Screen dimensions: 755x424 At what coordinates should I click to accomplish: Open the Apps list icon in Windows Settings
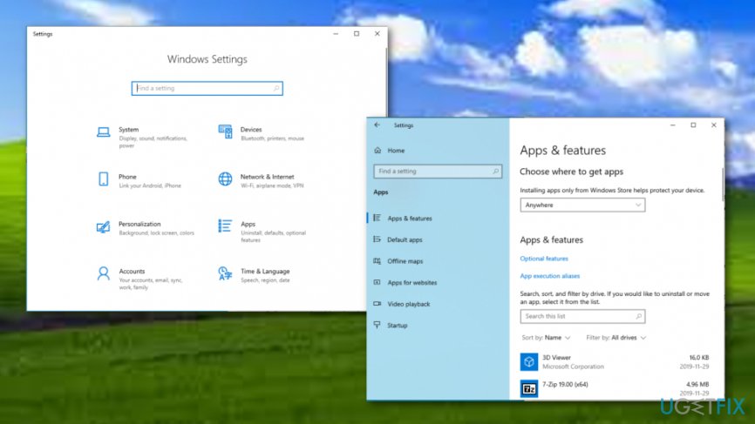pyautogui.click(x=225, y=225)
